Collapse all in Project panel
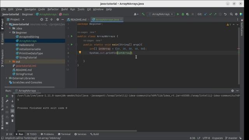 point(51,19)
